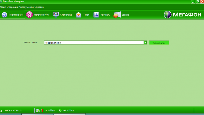The height and width of the screenshot is (115, 204).
Task: Minimize the MegaFon Internet window
Action: point(193,2)
